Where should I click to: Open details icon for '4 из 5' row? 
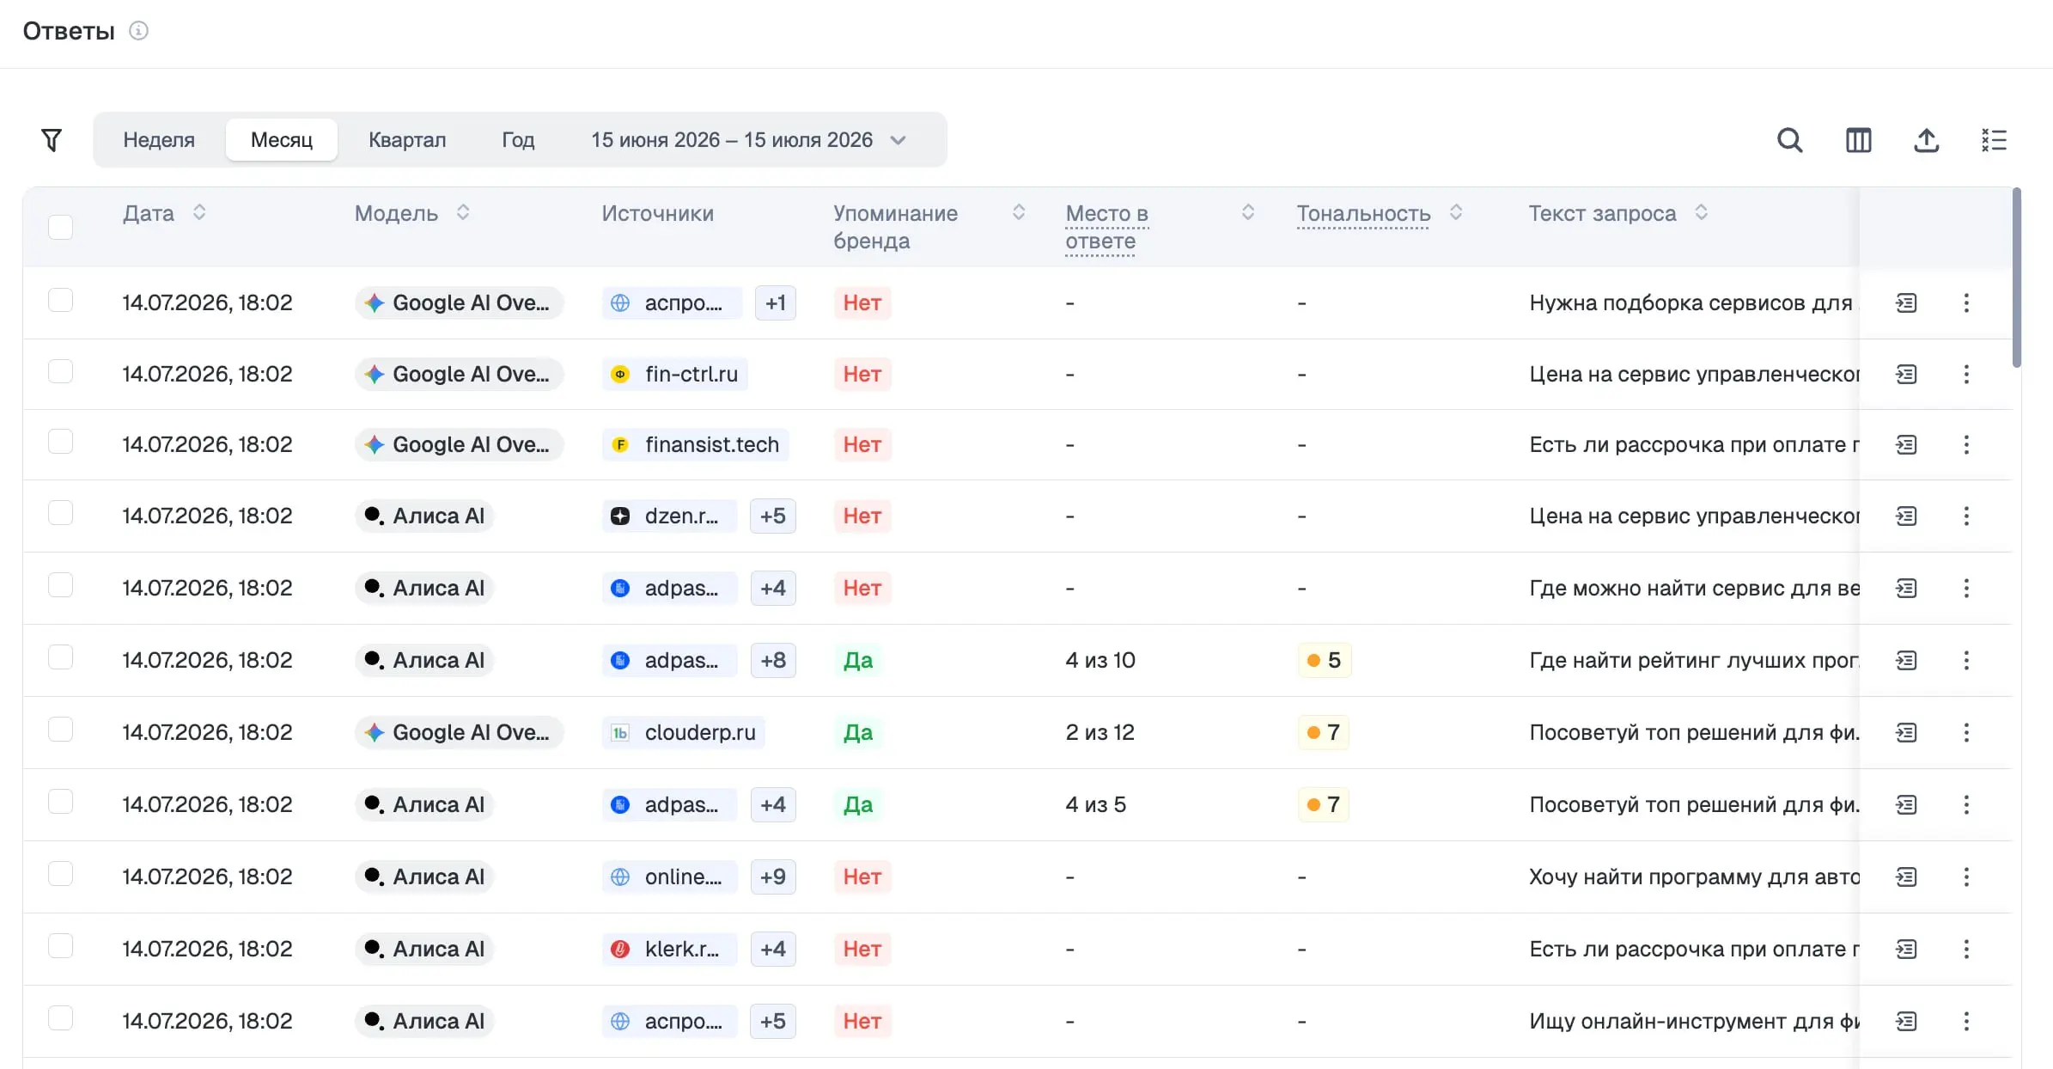1906,804
